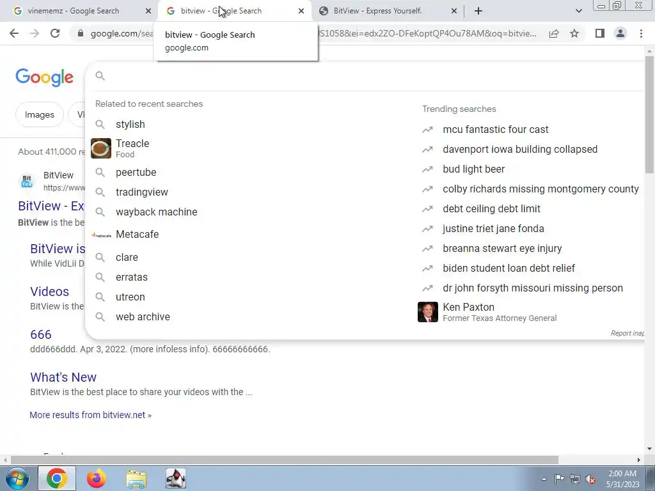The height and width of the screenshot is (491, 655).
Task: Click the network tray icon
Action: [x=575, y=479]
